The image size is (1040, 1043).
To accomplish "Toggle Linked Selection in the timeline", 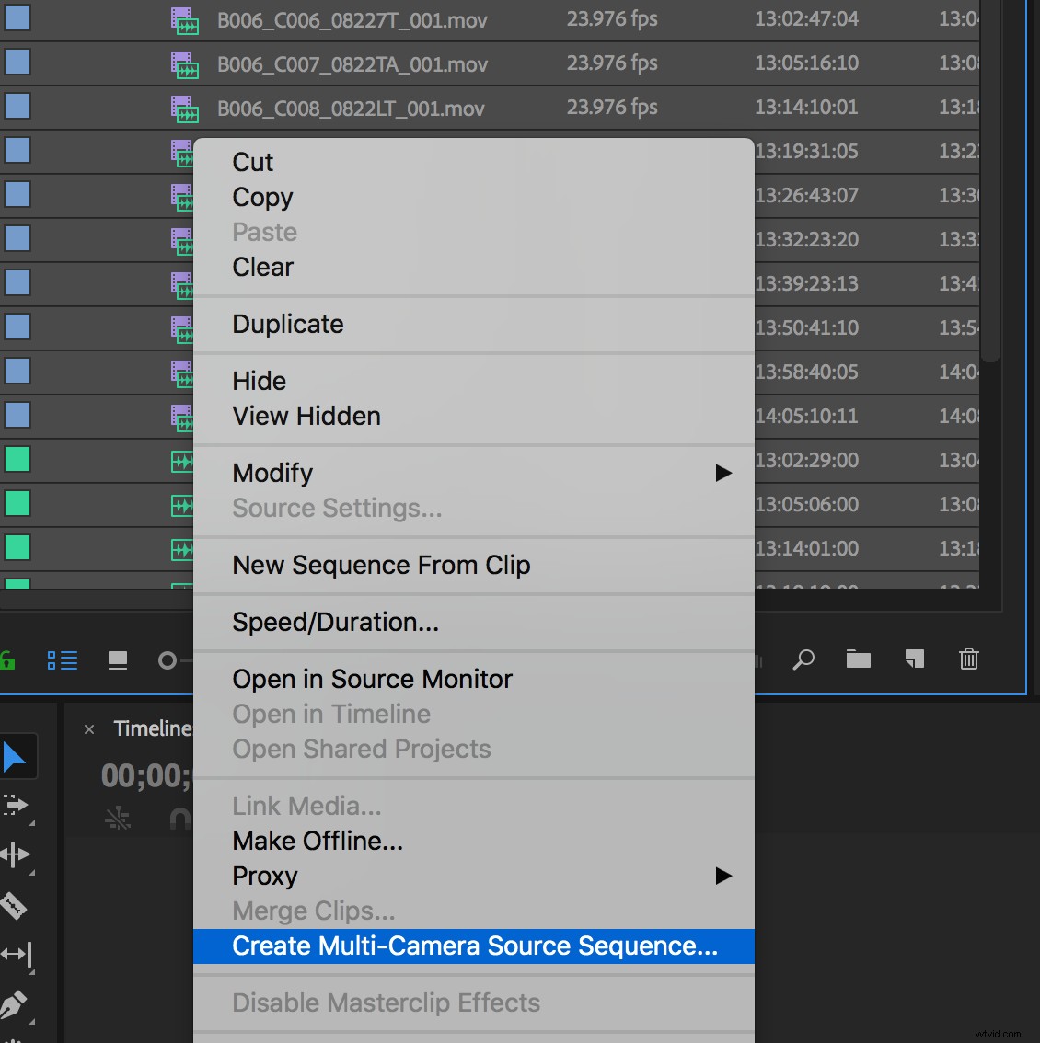I will coord(118,819).
